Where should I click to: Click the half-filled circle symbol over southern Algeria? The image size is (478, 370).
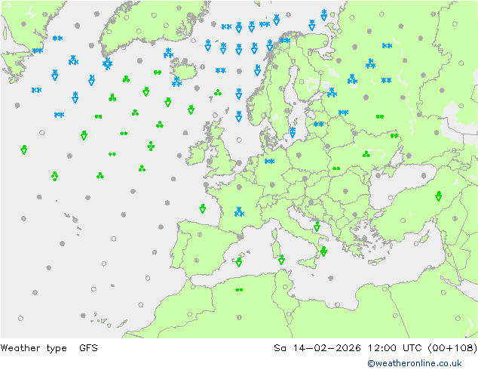pyautogui.click(x=239, y=317)
